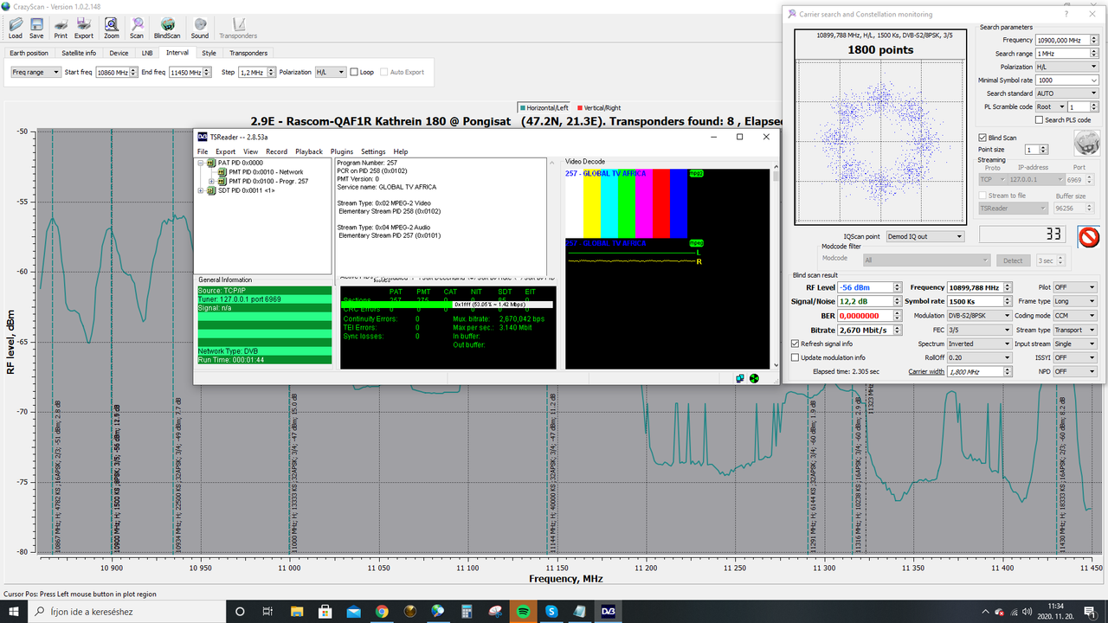Click the Sound toolbar icon
1108x623 pixels.
(200, 28)
